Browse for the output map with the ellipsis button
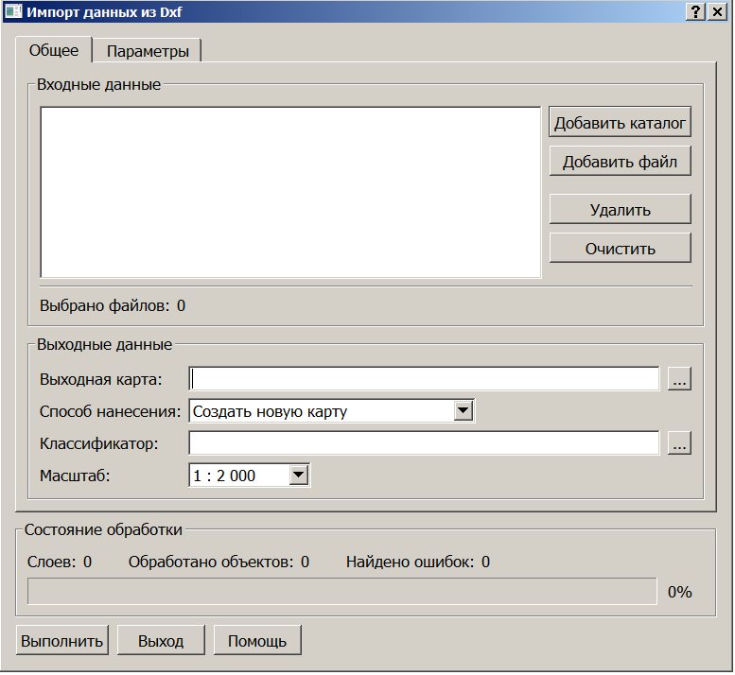This screenshot has width=735, height=675. pyautogui.click(x=680, y=379)
